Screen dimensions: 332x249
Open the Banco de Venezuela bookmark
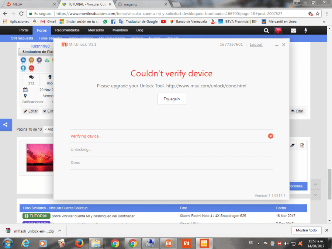(188, 22)
